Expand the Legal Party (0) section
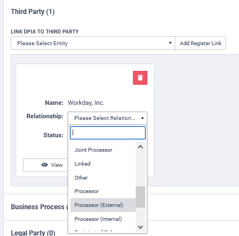 (x=33, y=233)
